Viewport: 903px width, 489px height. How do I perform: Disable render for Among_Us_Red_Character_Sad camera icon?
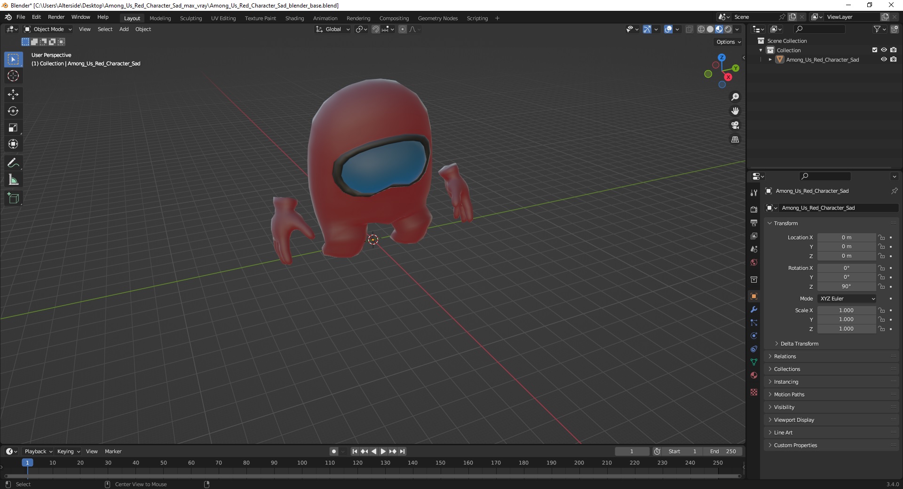(893, 60)
